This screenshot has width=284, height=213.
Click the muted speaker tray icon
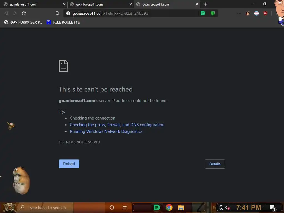227,207
